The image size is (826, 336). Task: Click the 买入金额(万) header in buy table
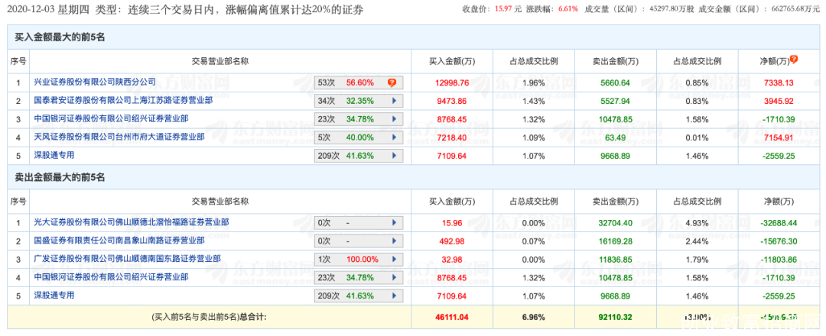453,62
